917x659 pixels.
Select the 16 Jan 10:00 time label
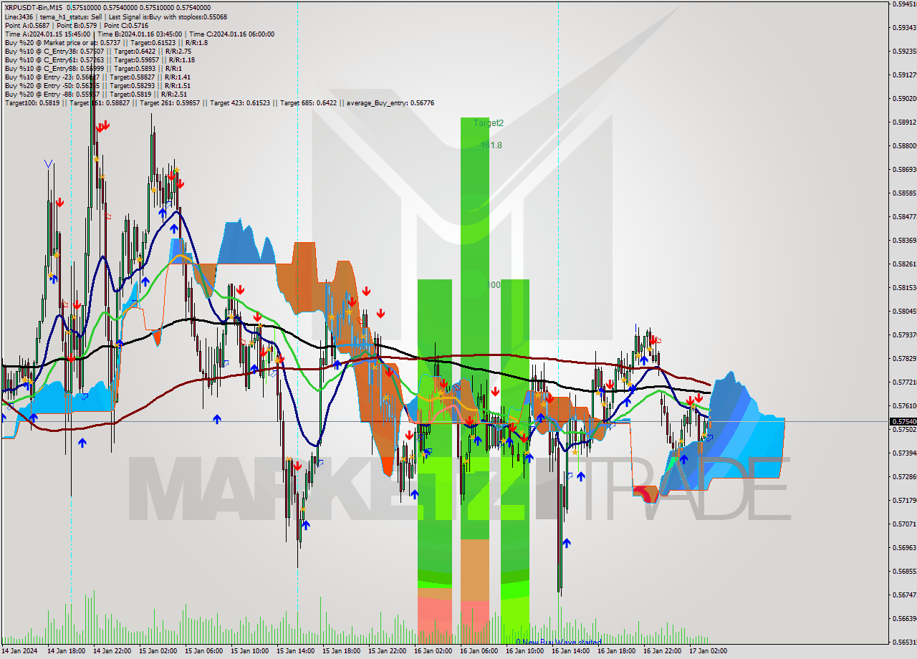tap(524, 651)
